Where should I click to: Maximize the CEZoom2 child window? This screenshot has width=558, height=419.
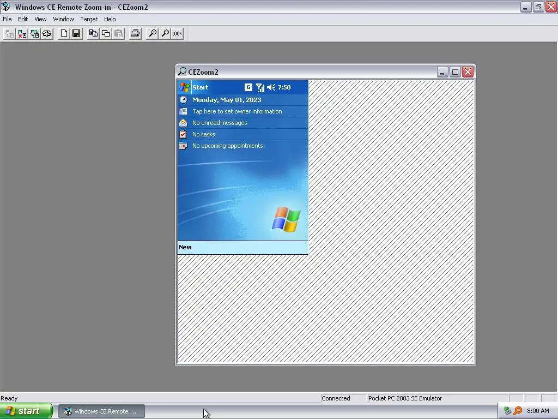pyautogui.click(x=455, y=72)
